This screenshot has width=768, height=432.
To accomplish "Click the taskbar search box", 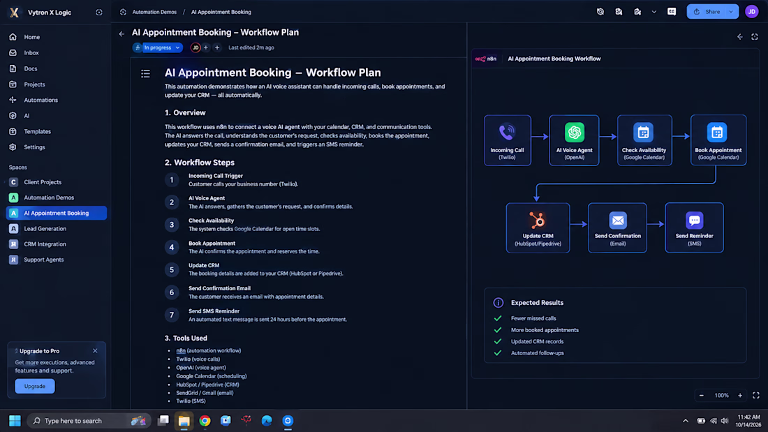I will pos(89,421).
